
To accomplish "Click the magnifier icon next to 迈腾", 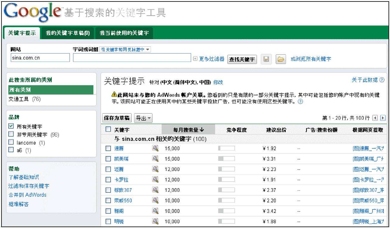I will 155,169.
